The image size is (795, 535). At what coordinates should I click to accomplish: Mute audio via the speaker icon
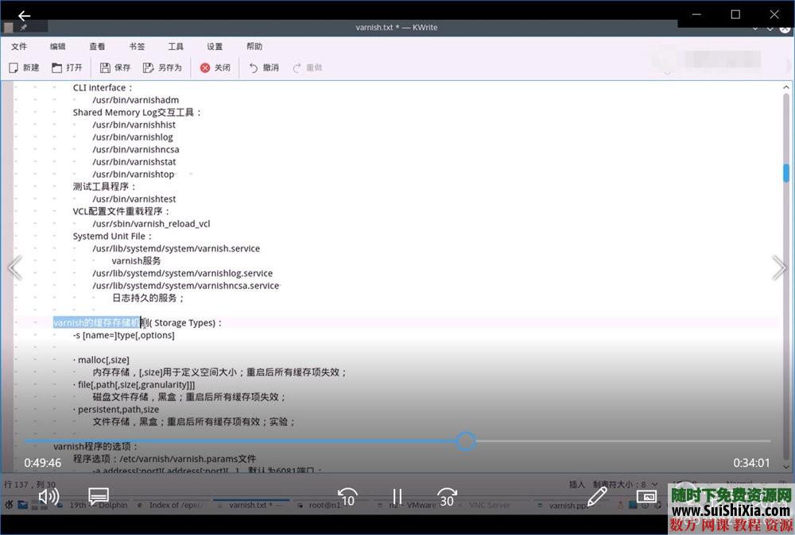[48, 496]
